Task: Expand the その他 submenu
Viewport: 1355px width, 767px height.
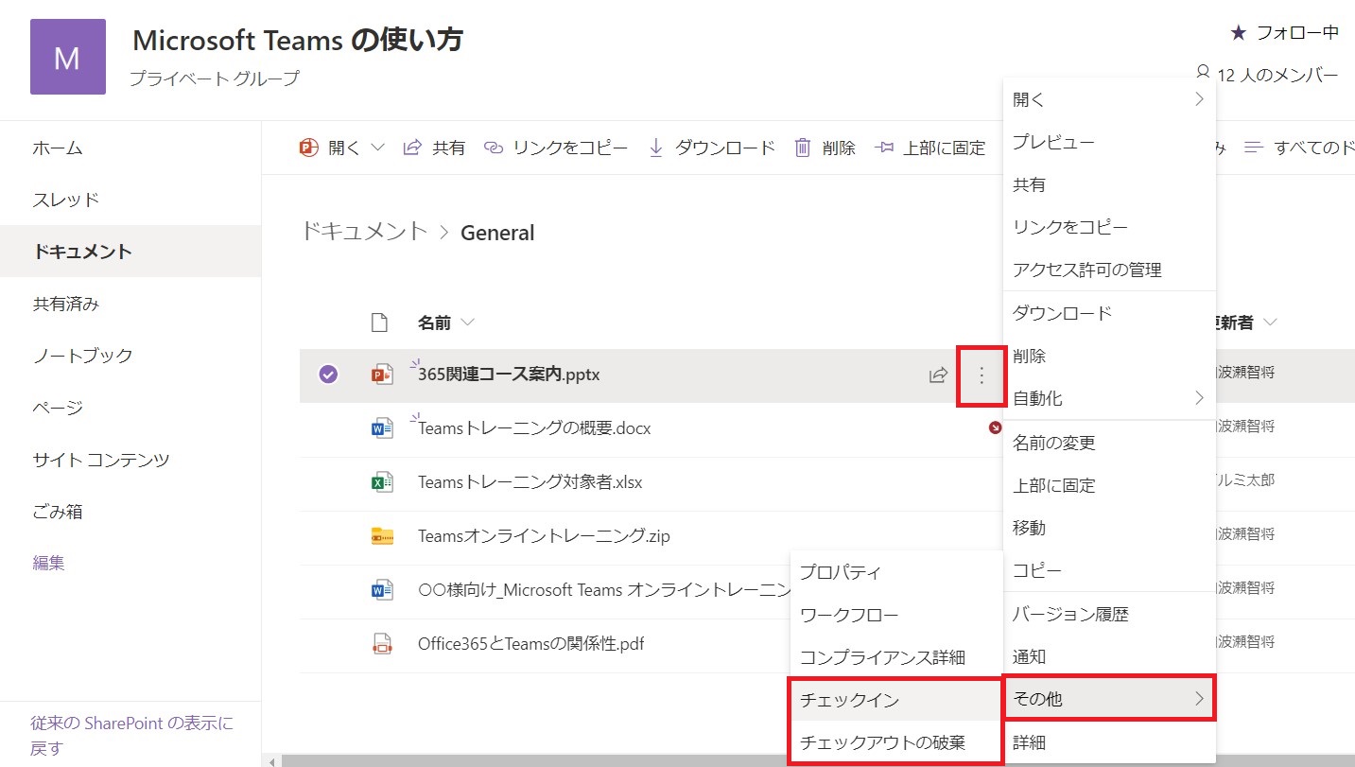Action: (1109, 699)
